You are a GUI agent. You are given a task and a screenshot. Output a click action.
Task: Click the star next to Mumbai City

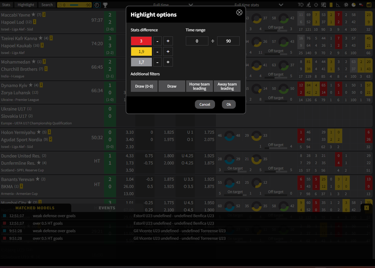pos(30,202)
